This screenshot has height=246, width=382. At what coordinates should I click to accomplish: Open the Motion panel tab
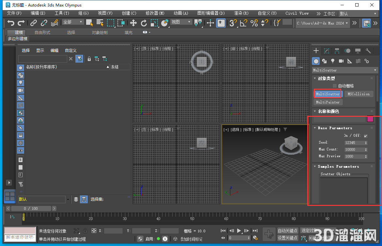tap(347, 51)
